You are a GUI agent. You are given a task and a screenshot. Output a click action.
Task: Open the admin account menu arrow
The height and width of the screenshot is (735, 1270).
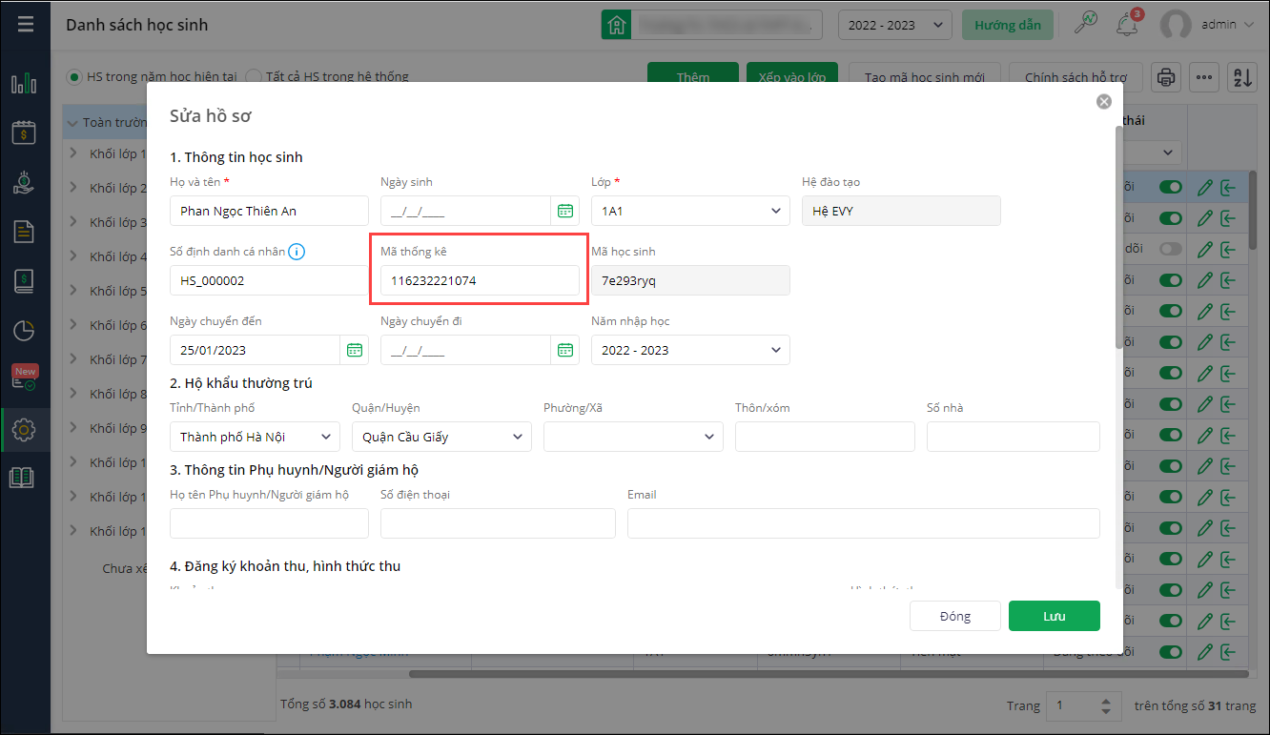coord(1249,25)
